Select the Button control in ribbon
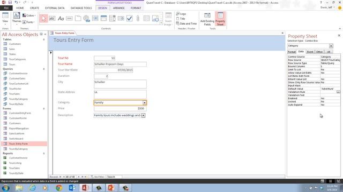 (69, 19)
